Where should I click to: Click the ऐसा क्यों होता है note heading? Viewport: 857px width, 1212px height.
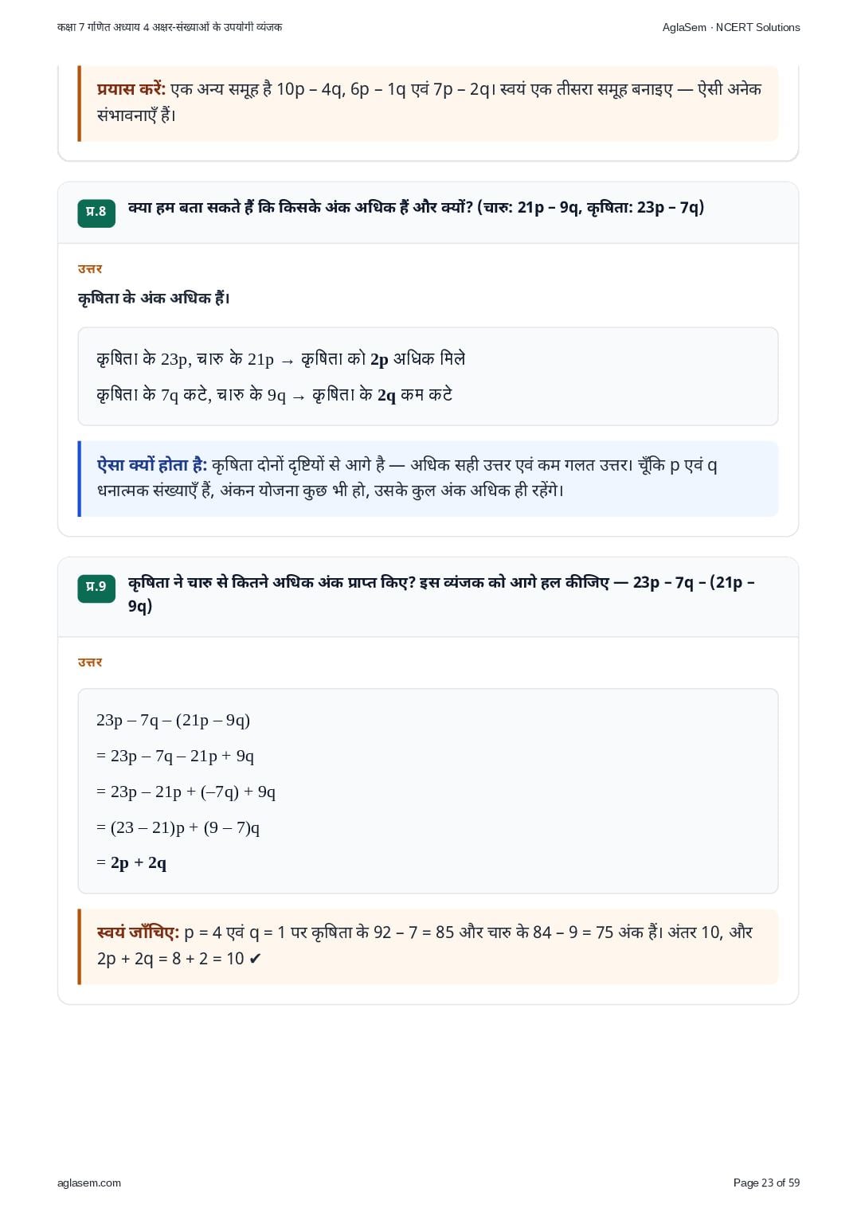click(152, 465)
